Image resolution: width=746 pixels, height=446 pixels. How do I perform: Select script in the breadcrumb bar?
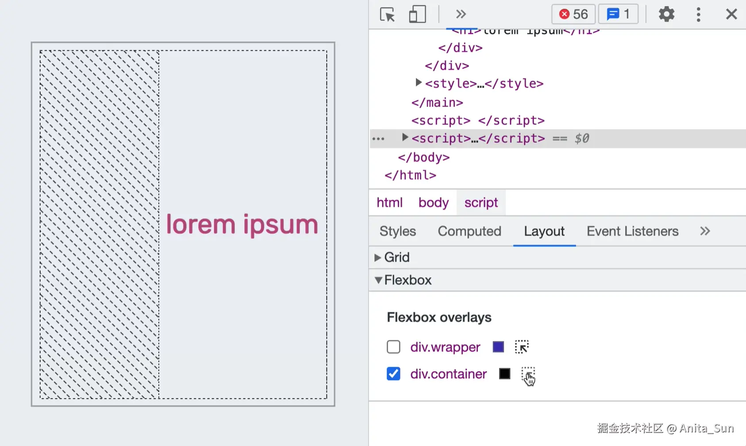point(481,202)
